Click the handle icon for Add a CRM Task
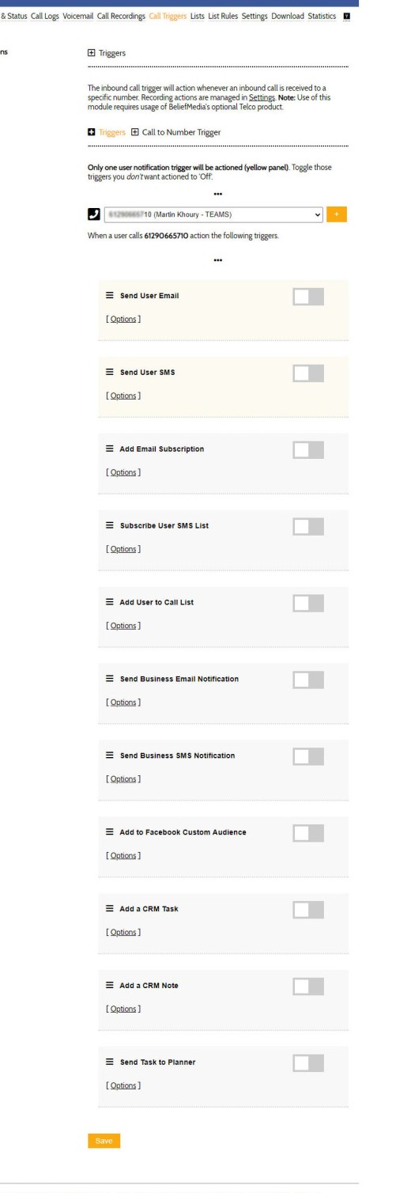 111,908
